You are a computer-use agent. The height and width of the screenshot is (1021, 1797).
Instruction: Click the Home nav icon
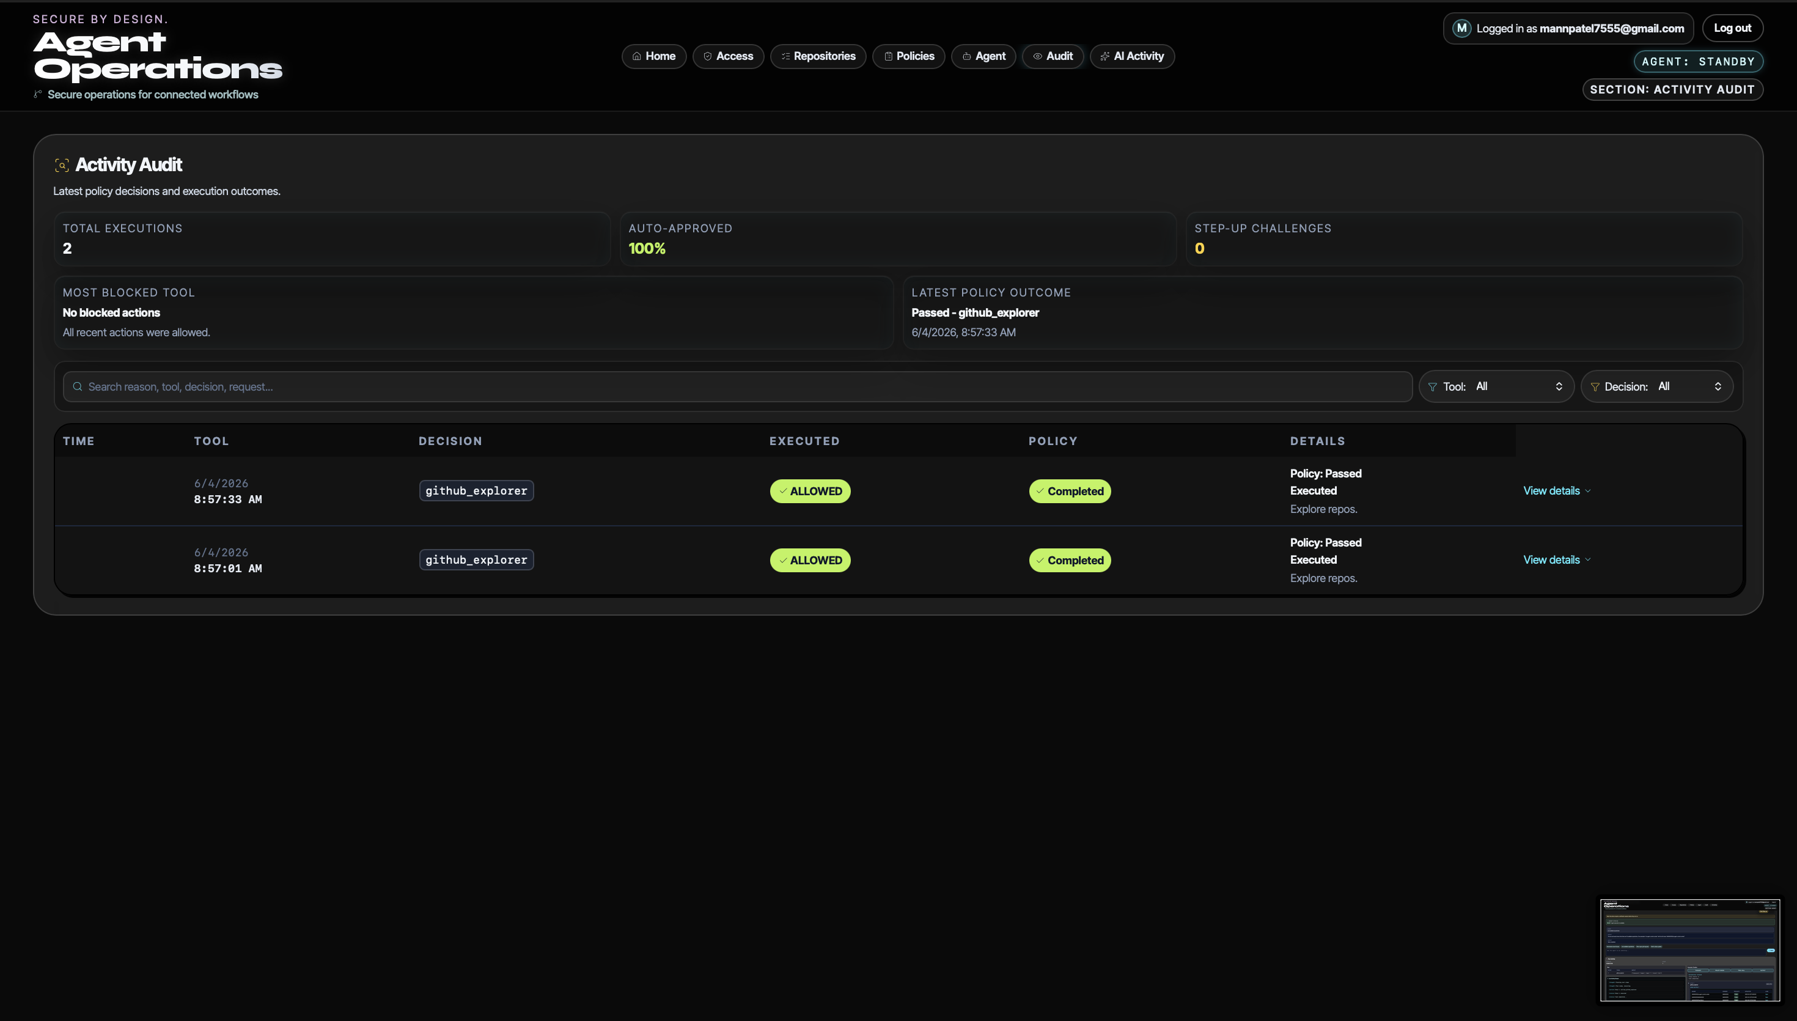pyautogui.click(x=636, y=56)
